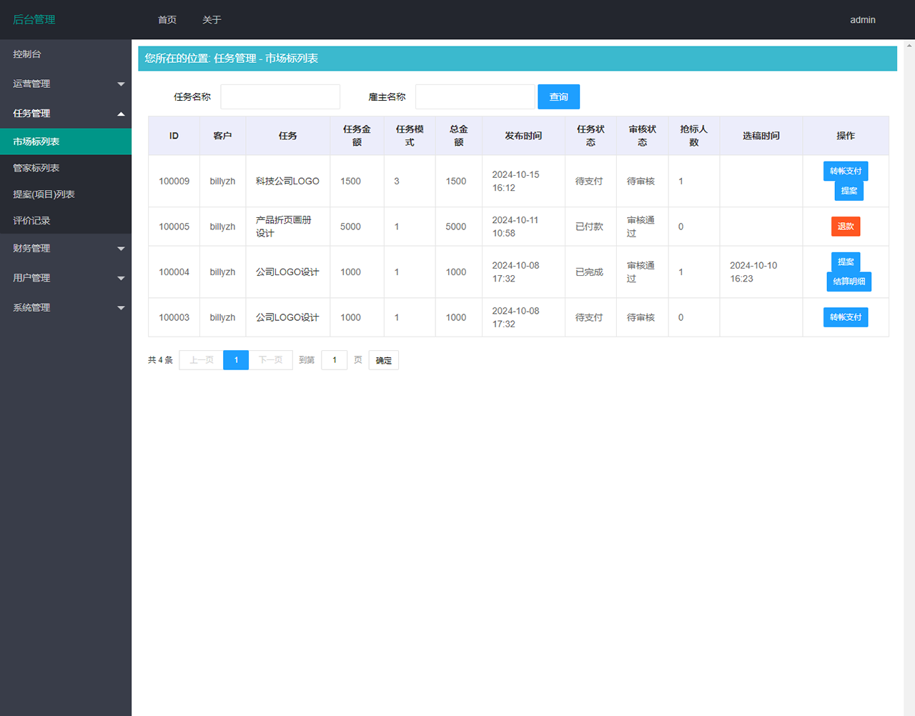Collapse the 任务管理 sidebar menu arrow
915x716 pixels.
click(x=121, y=114)
